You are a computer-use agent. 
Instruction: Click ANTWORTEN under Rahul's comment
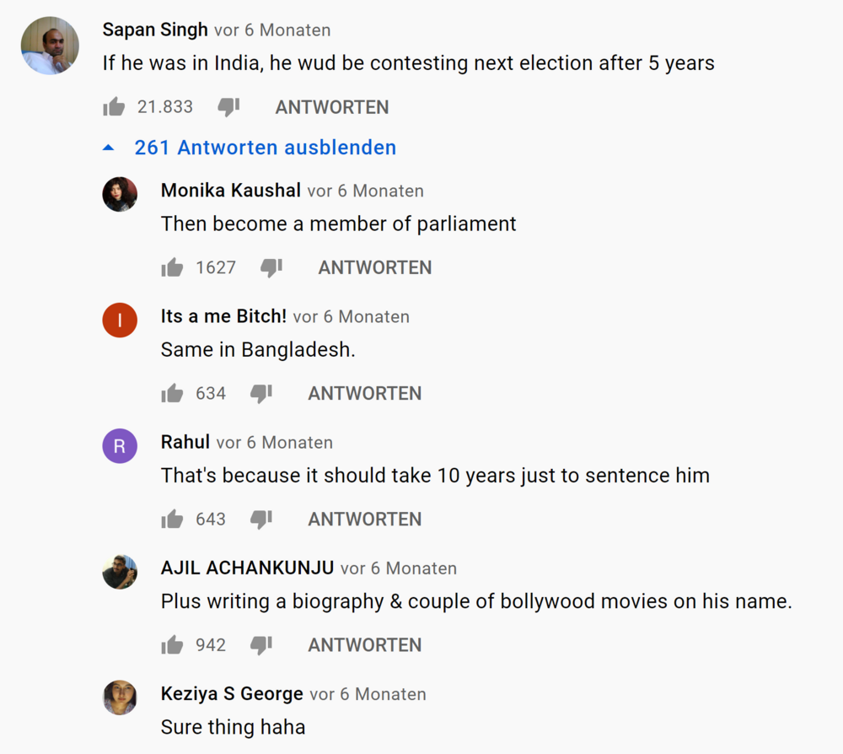tap(364, 518)
